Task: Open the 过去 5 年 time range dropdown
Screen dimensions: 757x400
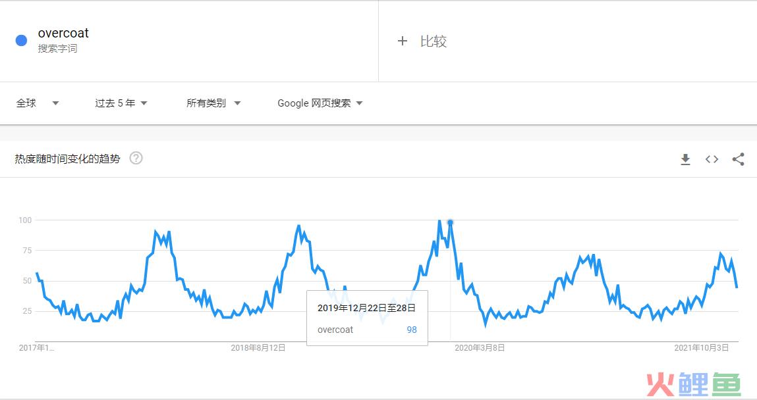Action: 121,103
